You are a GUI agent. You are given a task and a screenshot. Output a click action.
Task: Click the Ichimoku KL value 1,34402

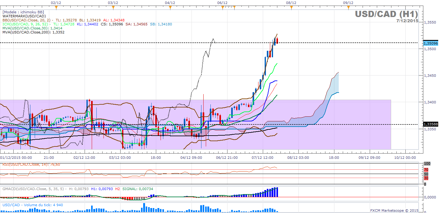[x=91, y=24]
